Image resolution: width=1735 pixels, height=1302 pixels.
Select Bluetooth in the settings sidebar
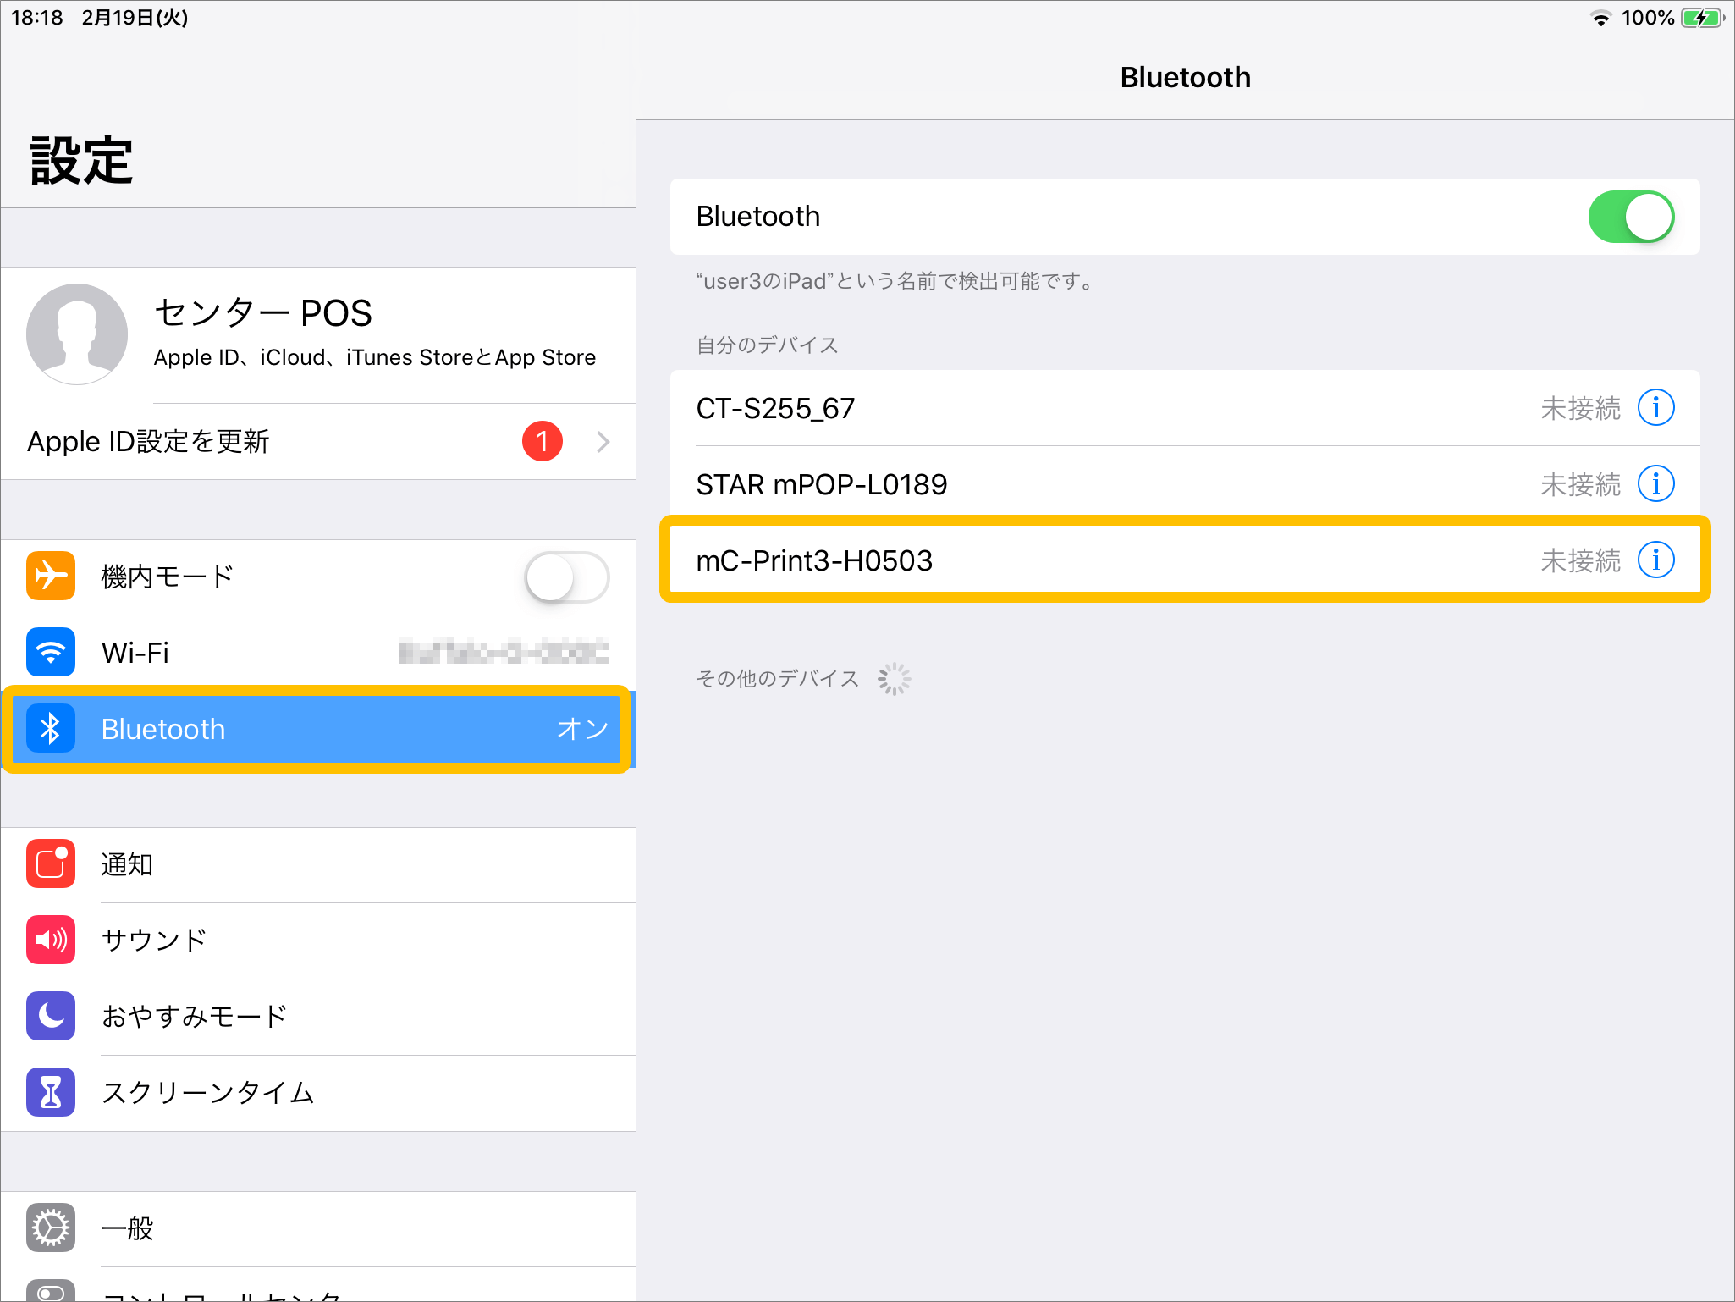[x=317, y=729]
